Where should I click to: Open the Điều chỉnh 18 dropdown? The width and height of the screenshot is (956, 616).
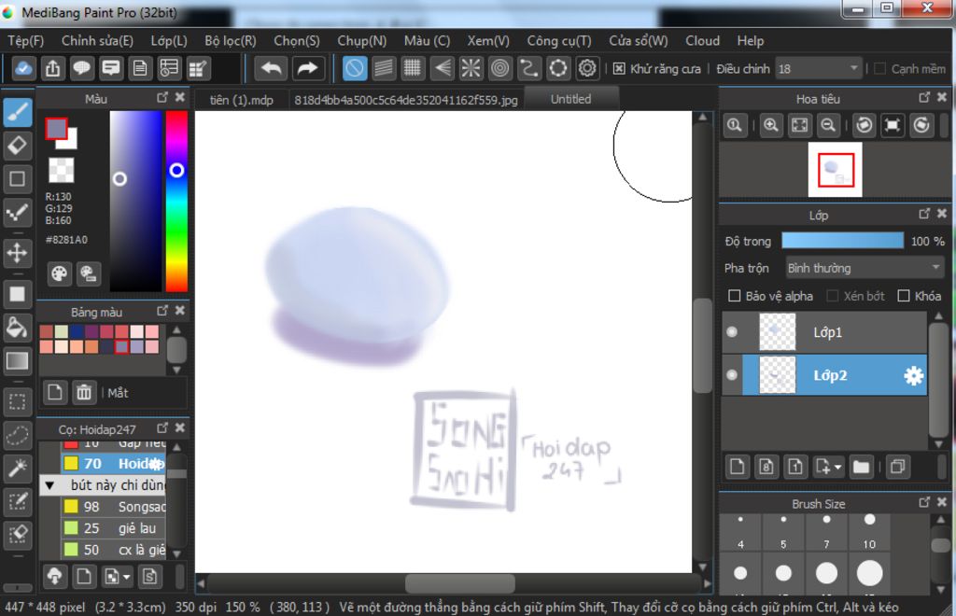coord(818,69)
